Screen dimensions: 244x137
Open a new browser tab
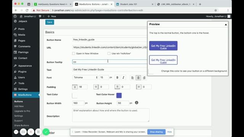[200, 4]
